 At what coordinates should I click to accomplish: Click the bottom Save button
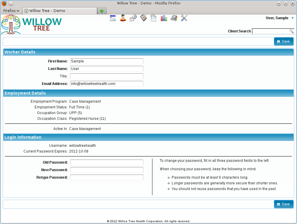tap(283, 204)
